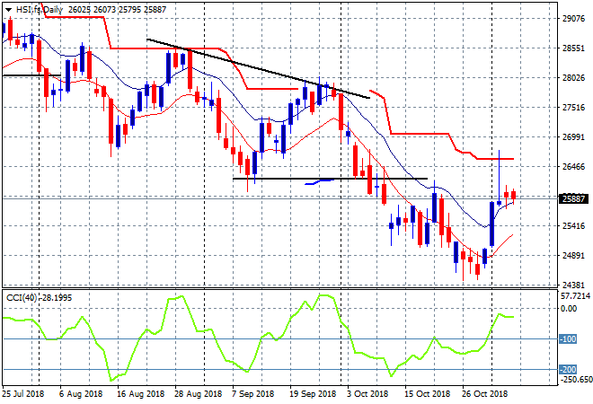Viewport: 593px width, 404px height.
Task: Select the CCI(40) -28.1995 indicator label
Action: coord(39,298)
